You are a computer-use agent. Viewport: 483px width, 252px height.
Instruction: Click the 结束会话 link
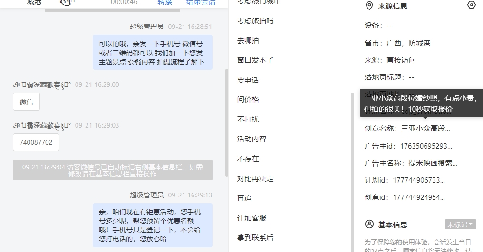(x=201, y=2)
